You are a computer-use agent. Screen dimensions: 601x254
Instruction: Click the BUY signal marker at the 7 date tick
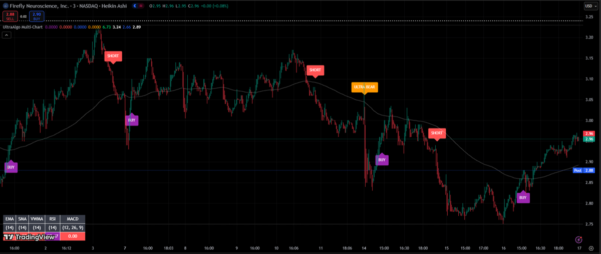tap(131, 120)
